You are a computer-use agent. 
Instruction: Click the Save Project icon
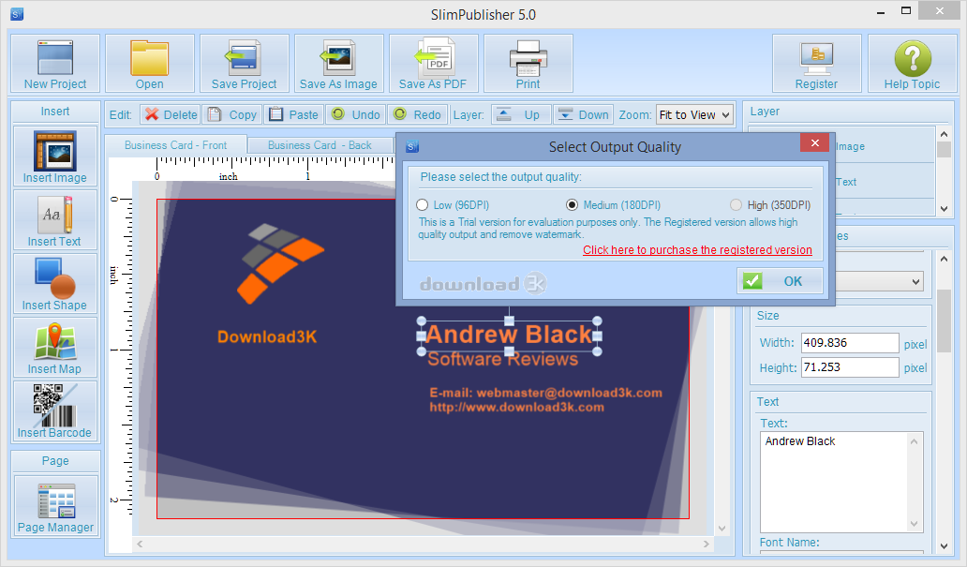(245, 64)
